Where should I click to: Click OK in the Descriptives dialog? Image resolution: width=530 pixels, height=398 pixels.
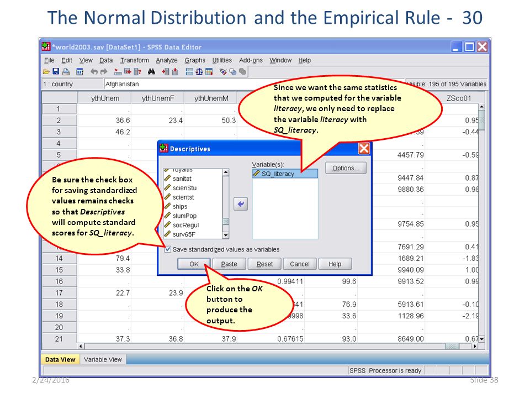coord(194,264)
